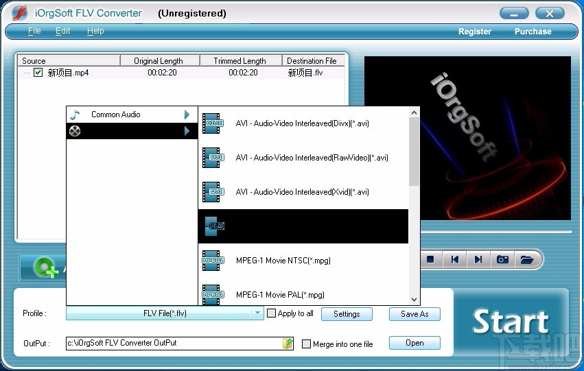Click the format list scrollbar thumb
The width and height of the screenshot is (584, 371).
pyautogui.click(x=414, y=152)
